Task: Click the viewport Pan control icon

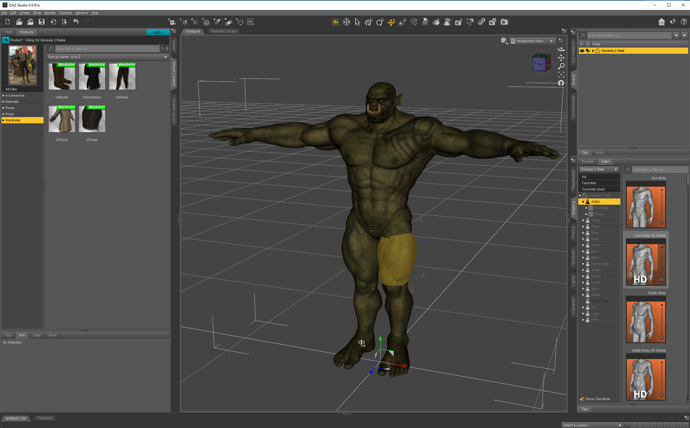Action: coord(561,58)
